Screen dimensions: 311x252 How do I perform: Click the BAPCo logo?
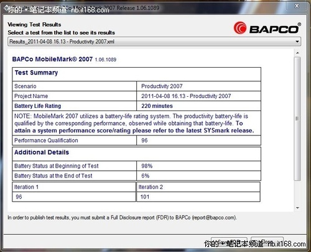coord(267,28)
